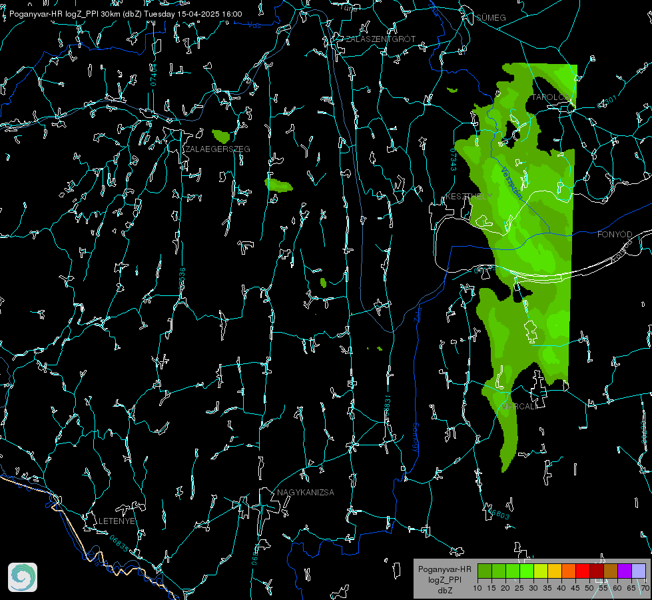Choose the 40–45 dBZ orange swatch
Viewport: 652px width, 600px height.
point(569,571)
